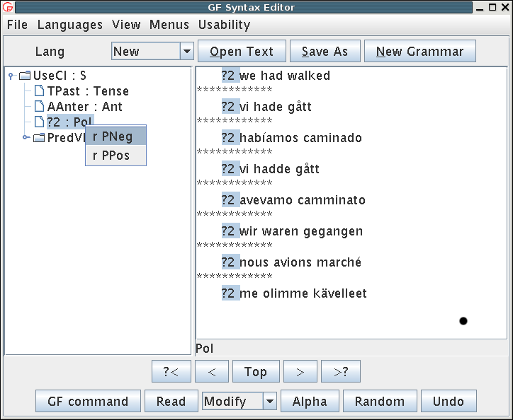Click the GF application icon in title bar
This screenshot has width=513, height=420.
click(x=9, y=8)
